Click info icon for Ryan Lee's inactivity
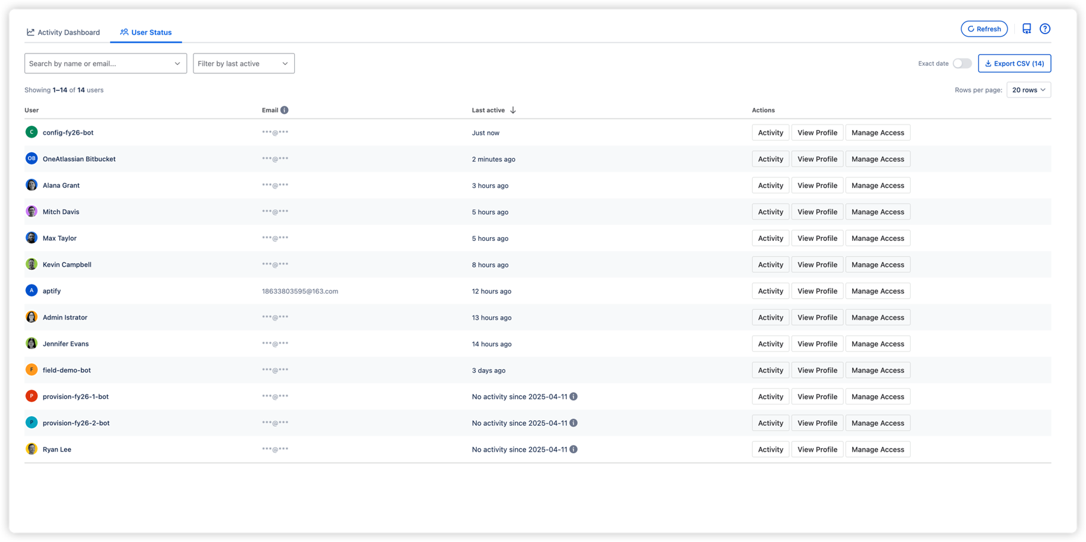This screenshot has height=542, width=1086. [x=574, y=450]
